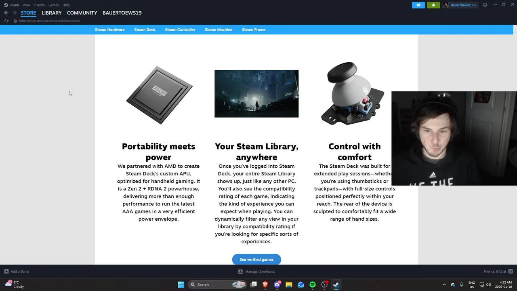Screen dimensions: 517x291
Task: Open Spotify from the taskbar
Action: pos(312,285)
